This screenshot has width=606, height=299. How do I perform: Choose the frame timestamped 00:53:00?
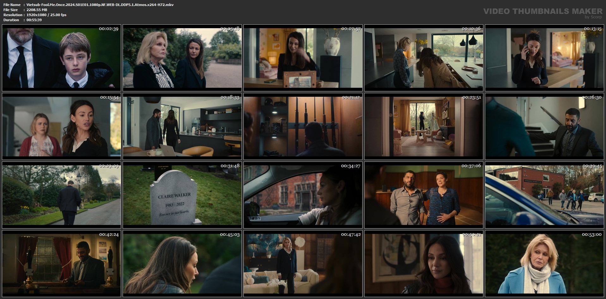click(544, 264)
